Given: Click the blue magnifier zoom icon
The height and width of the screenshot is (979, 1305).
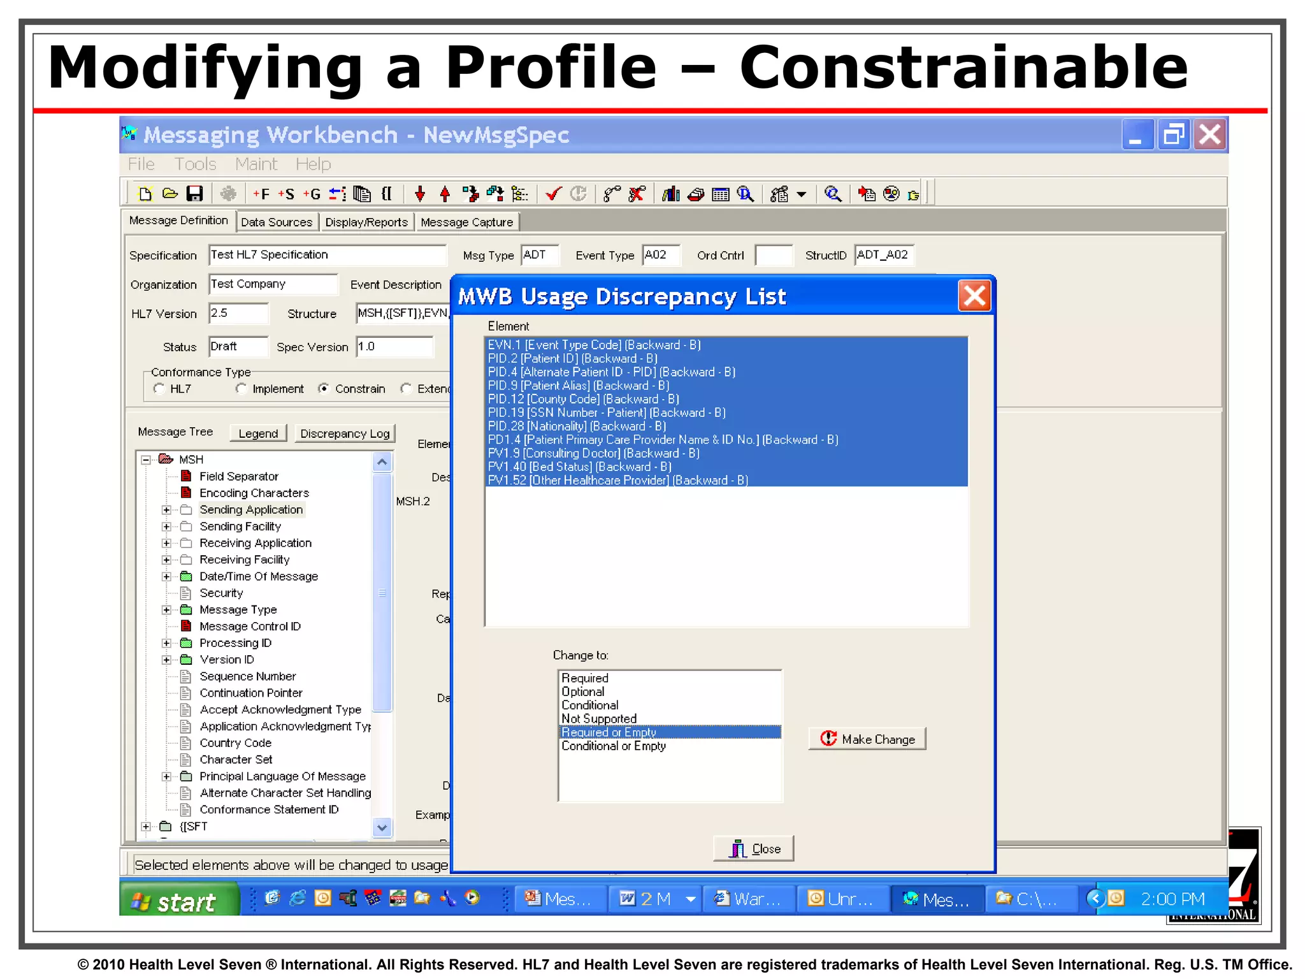Looking at the screenshot, I should (x=832, y=194).
